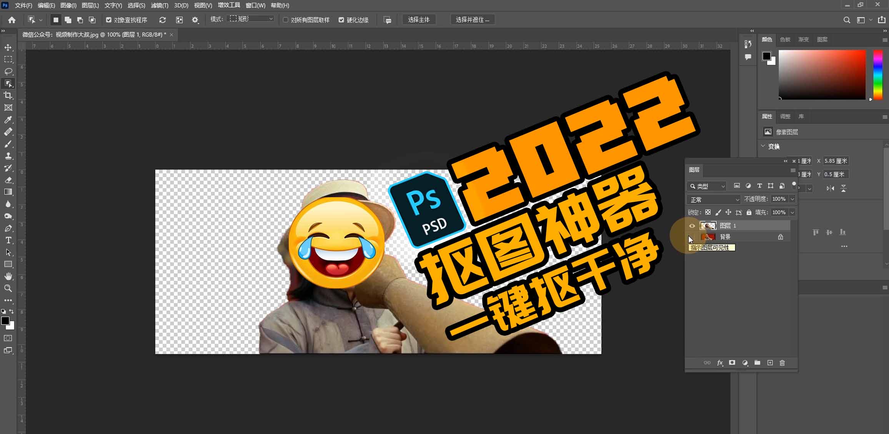Create new layer with plus icon
Screen dimensions: 889x434
pyautogui.click(x=770, y=363)
